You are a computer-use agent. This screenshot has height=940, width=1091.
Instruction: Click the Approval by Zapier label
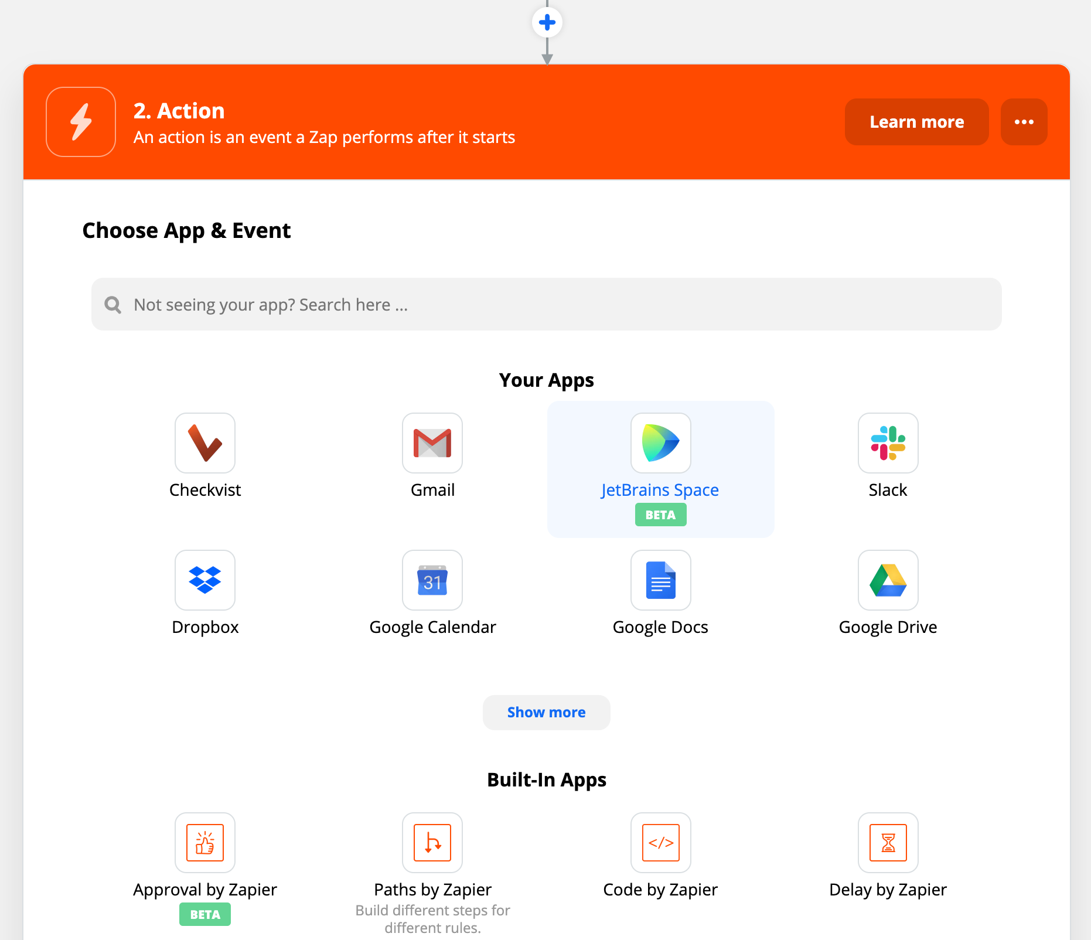tap(205, 890)
